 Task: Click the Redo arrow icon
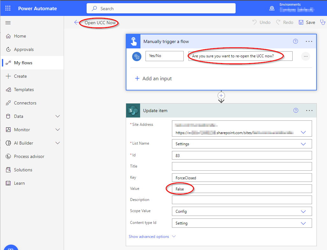pyautogui.click(x=278, y=22)
